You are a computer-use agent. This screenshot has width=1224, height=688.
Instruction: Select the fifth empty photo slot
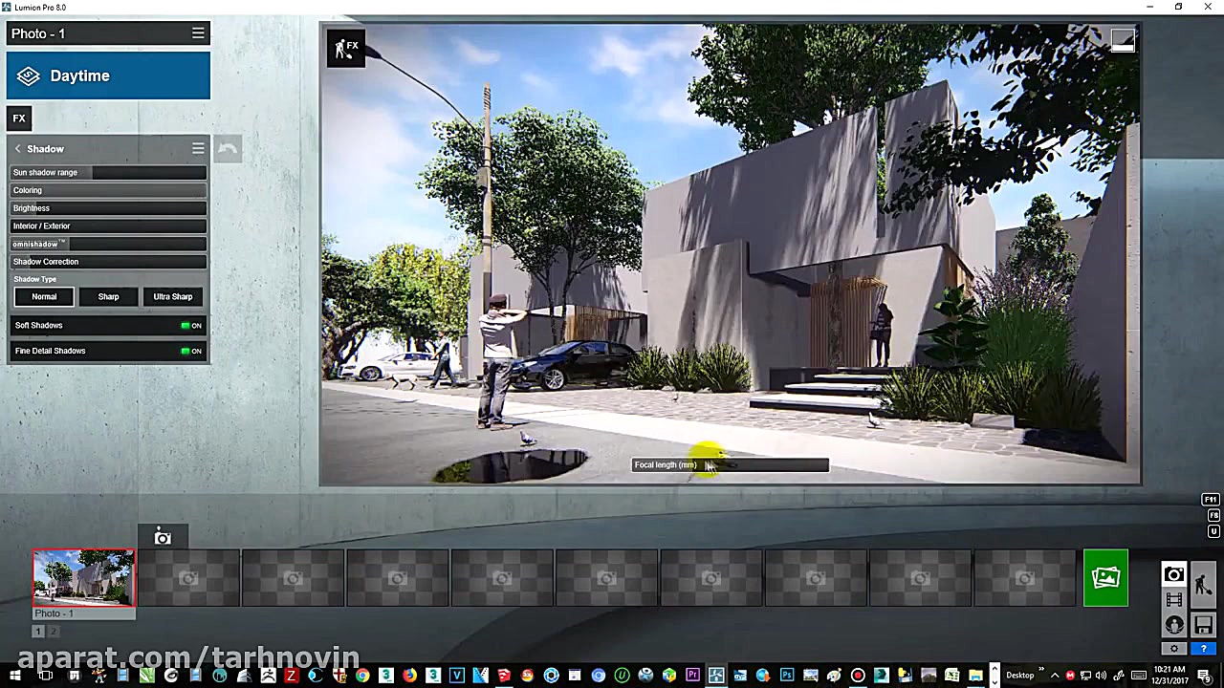[606, 578]
